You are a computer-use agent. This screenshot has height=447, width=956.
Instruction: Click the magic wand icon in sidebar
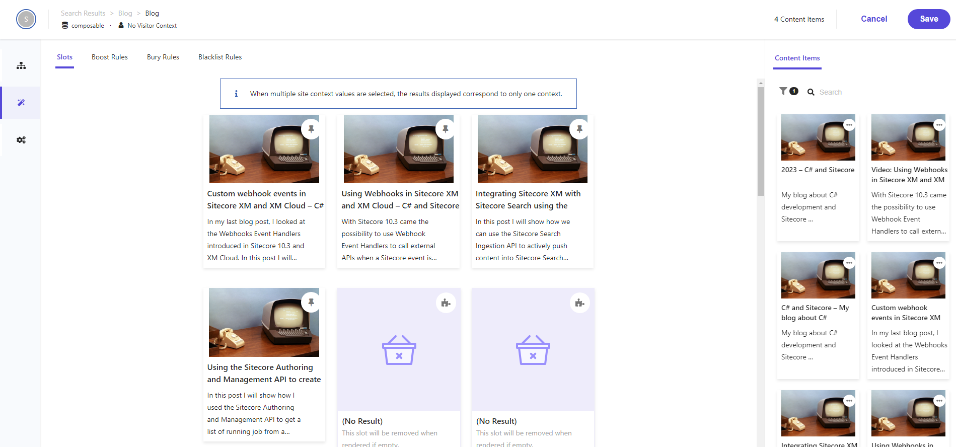click(x=21, y=103)
